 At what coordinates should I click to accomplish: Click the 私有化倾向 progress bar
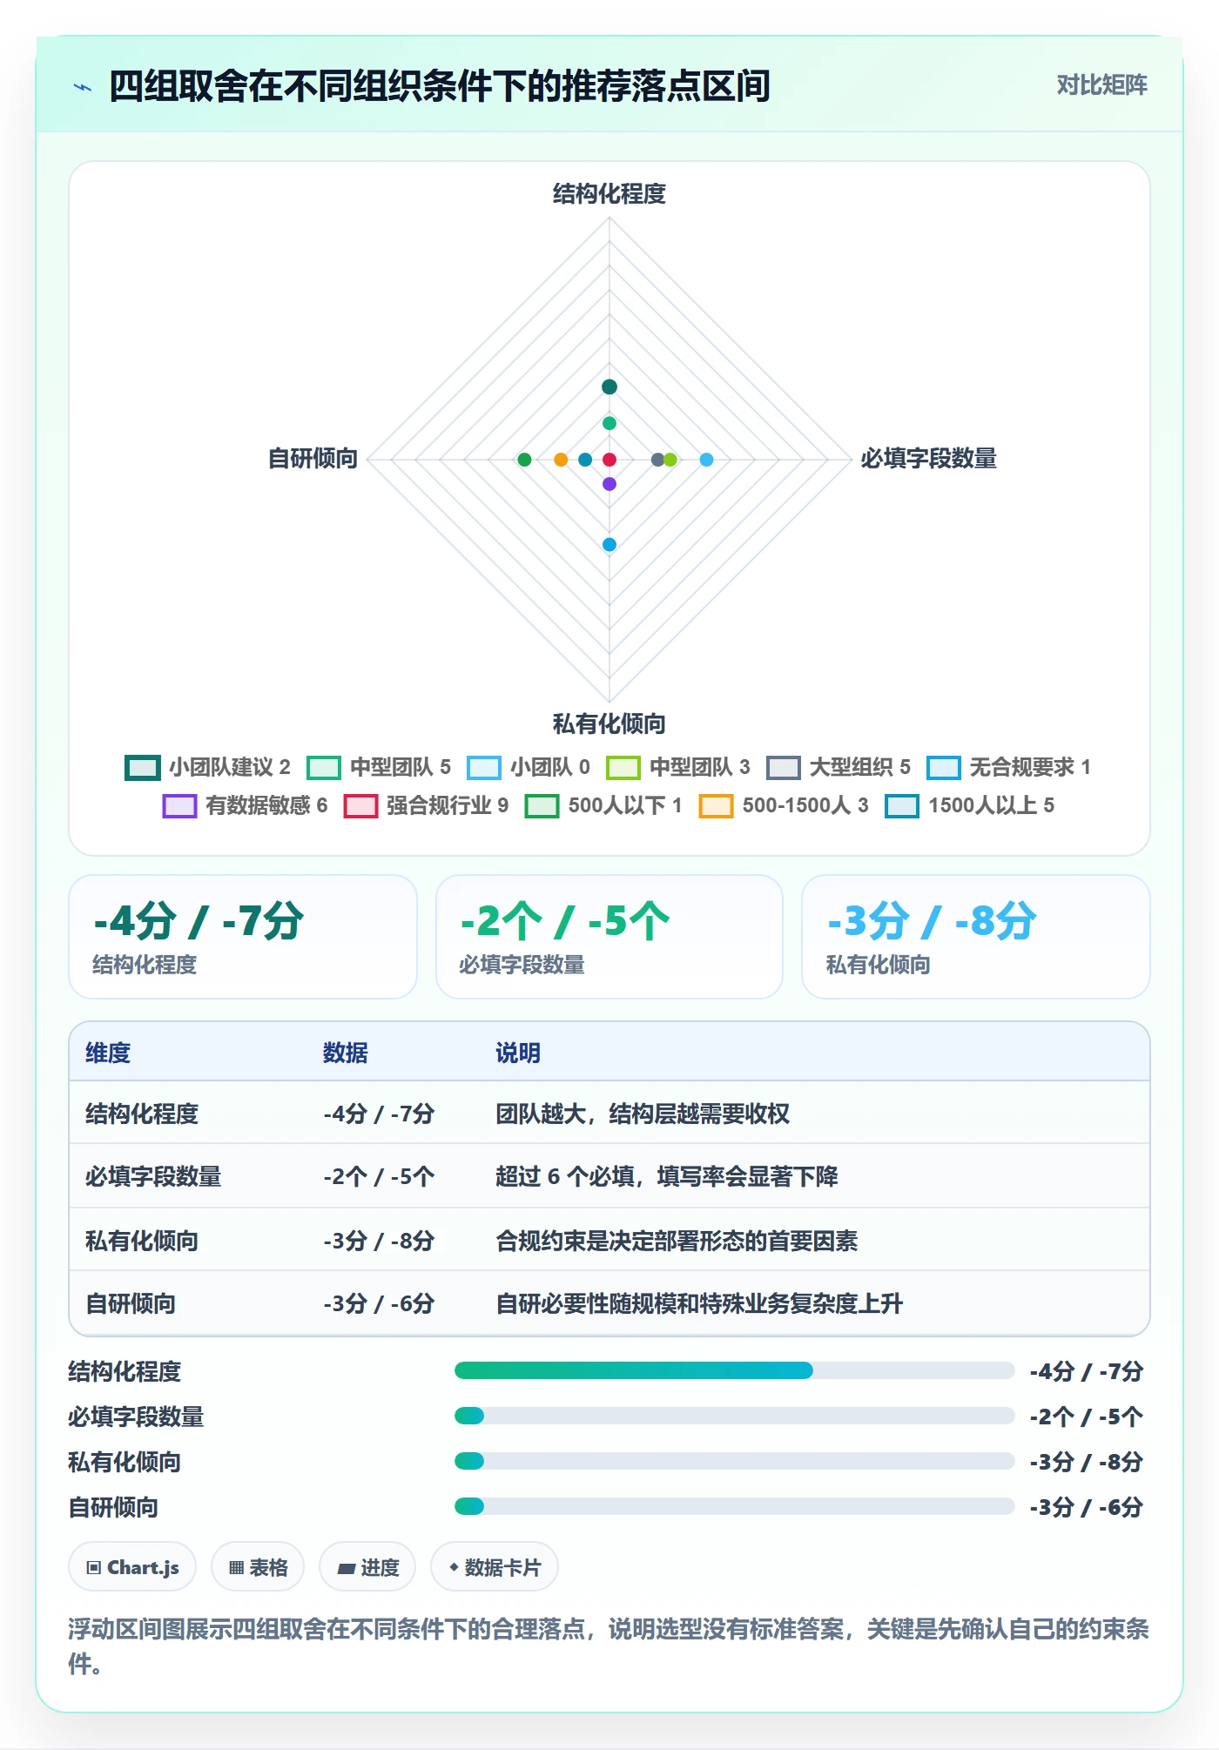734,1461
